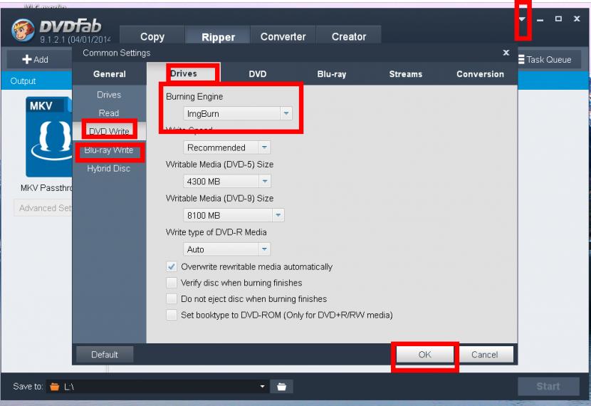
Task: Click the Write type of DVD-R Media label
Action: point(216,232)
